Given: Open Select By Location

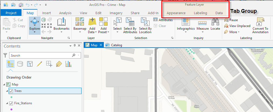Looking at the screenshot, I should click(145, 25).
